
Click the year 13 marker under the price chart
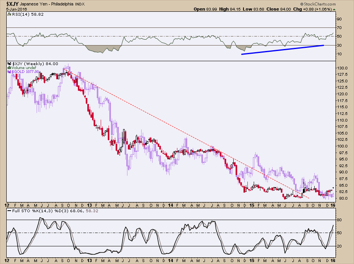tap(89, 205)
